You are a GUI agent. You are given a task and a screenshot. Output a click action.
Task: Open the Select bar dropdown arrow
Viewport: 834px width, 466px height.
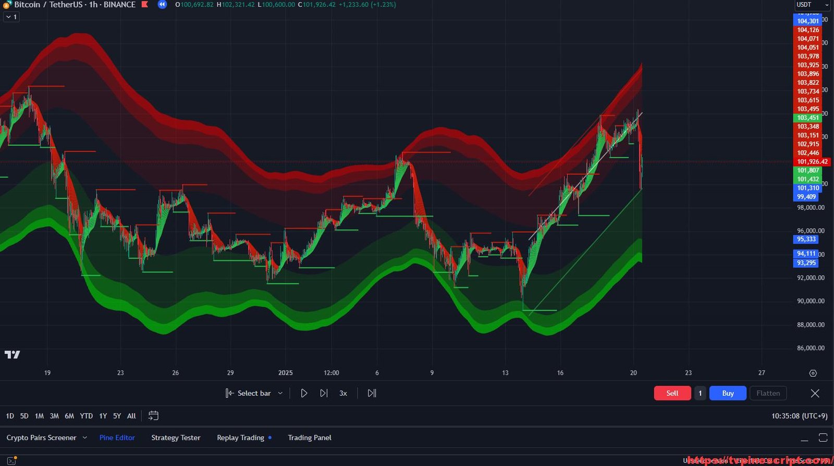(280, 393)
